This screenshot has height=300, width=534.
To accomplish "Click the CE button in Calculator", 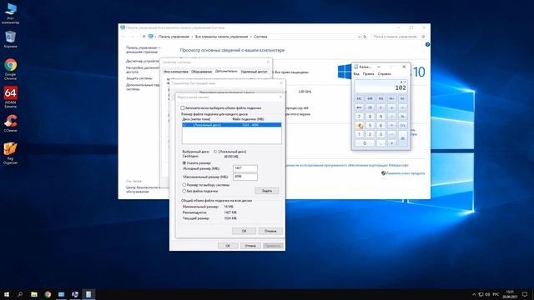I will (x=370, y=107).
